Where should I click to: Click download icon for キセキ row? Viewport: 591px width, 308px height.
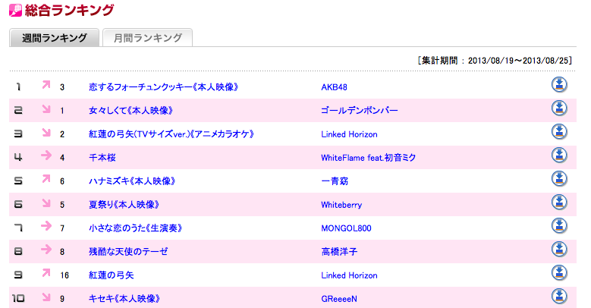tap(559, 297)
